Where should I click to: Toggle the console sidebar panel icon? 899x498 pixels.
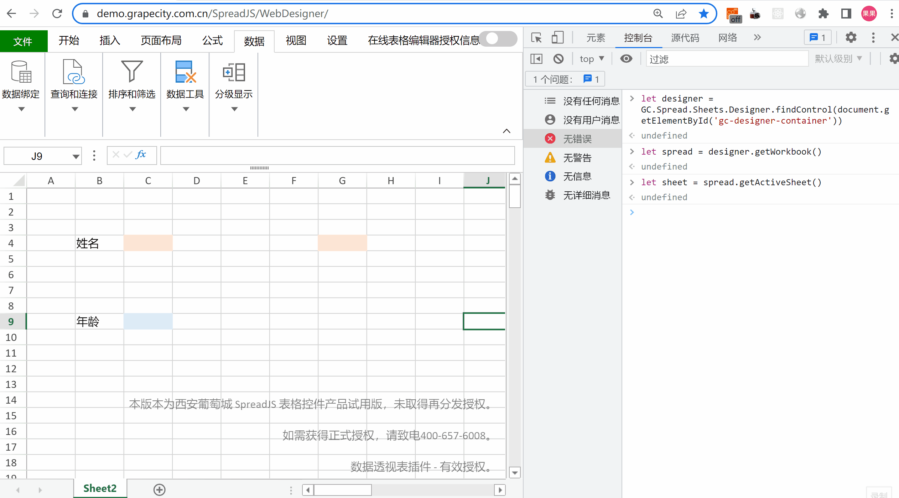point(536,58)
